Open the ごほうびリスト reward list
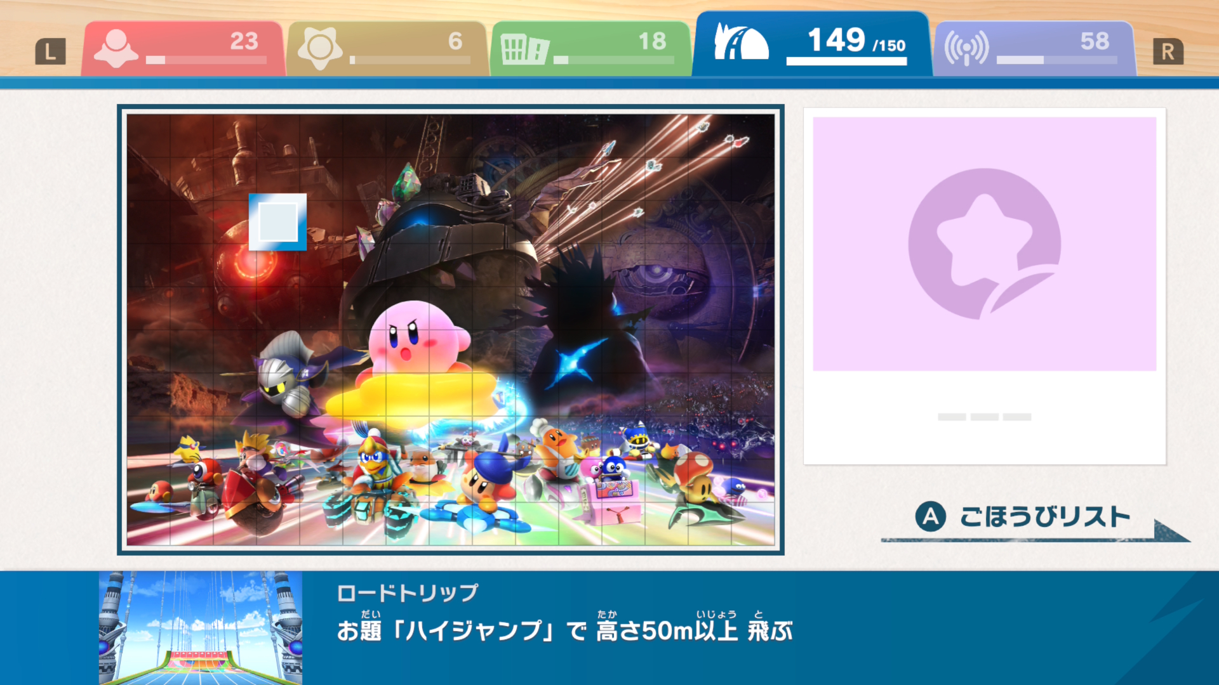1219x685 pixels. point(1044,517)
